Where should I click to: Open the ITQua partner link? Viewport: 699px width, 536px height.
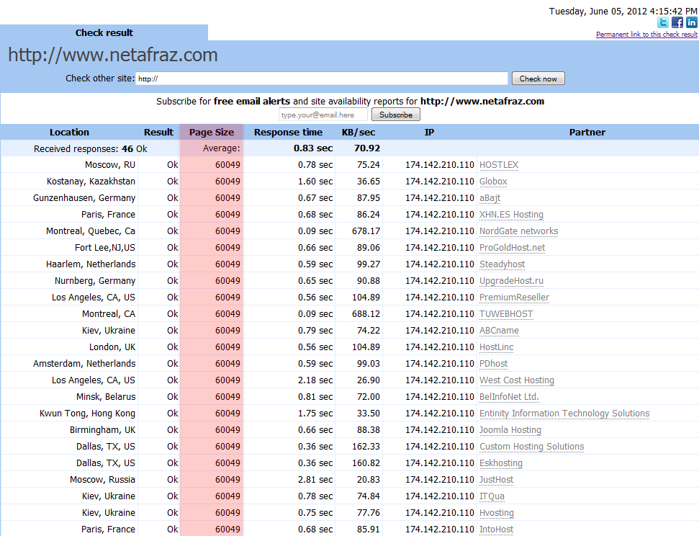[492, 496]
